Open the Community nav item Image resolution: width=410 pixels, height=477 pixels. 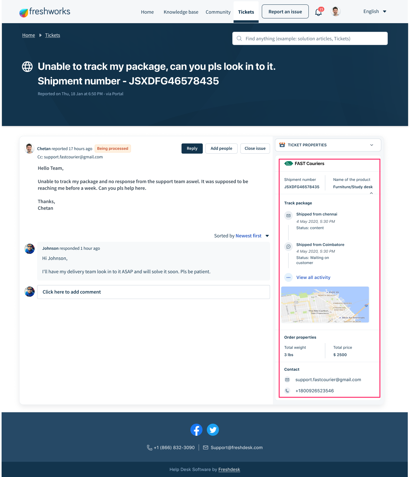coord(218,12)
